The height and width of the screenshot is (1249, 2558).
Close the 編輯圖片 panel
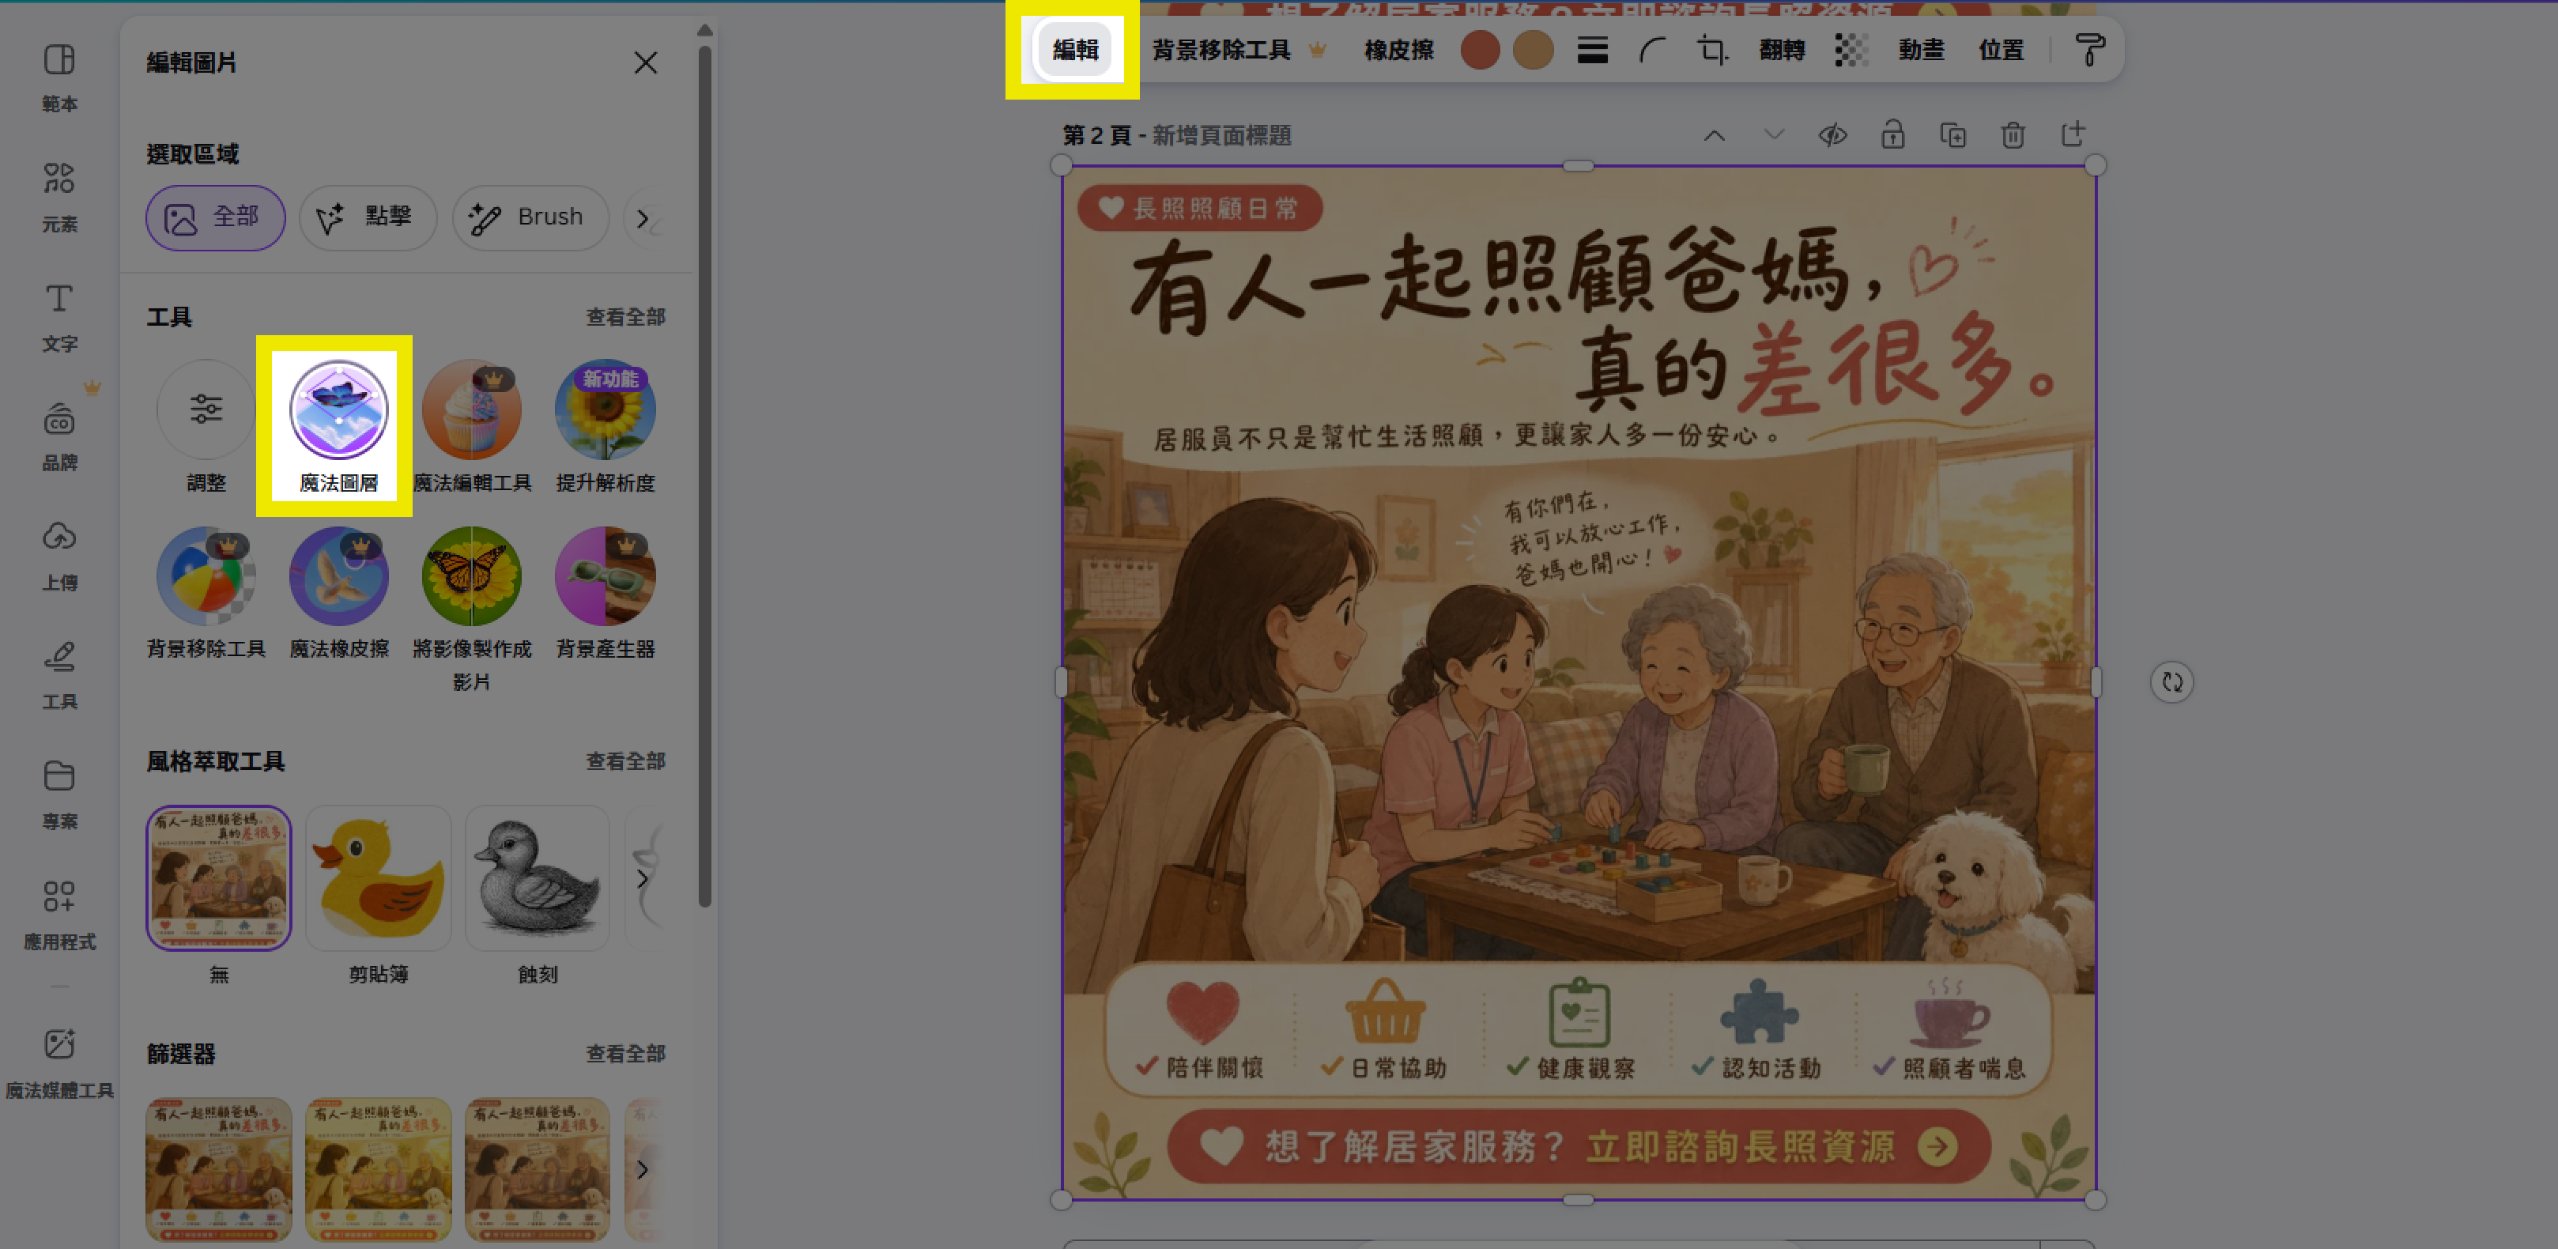[x=646, y=62]
